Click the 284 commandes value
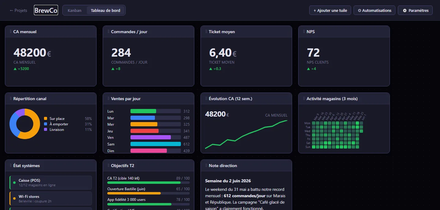Viewport: 440px width, 210px height. (x=121, y=53)
